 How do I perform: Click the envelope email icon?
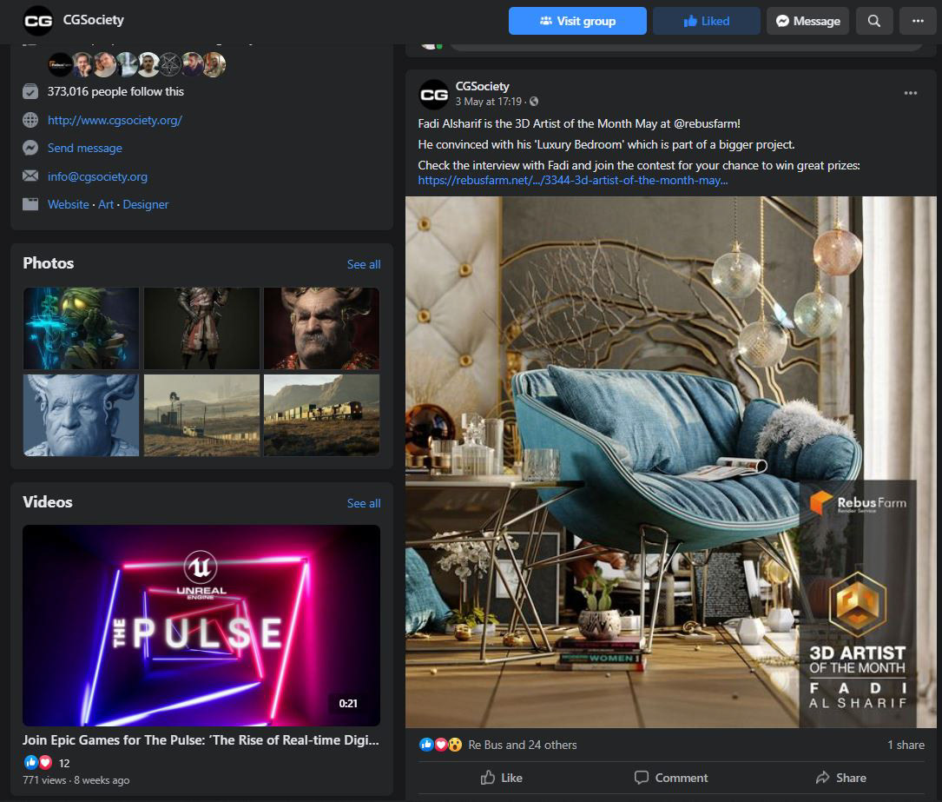pos(30,176)
